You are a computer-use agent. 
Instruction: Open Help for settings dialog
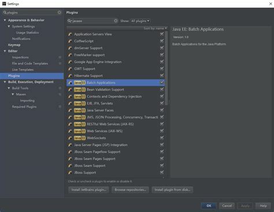point(263,206)
